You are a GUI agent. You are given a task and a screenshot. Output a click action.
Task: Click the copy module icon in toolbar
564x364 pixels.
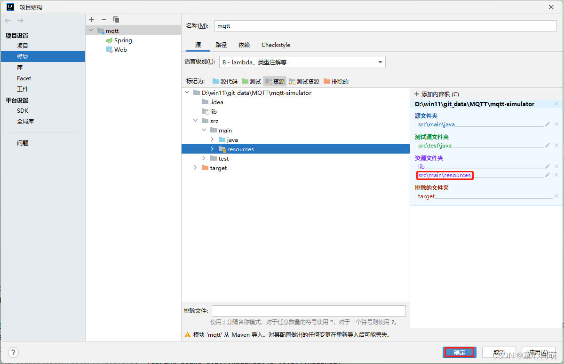116,20
